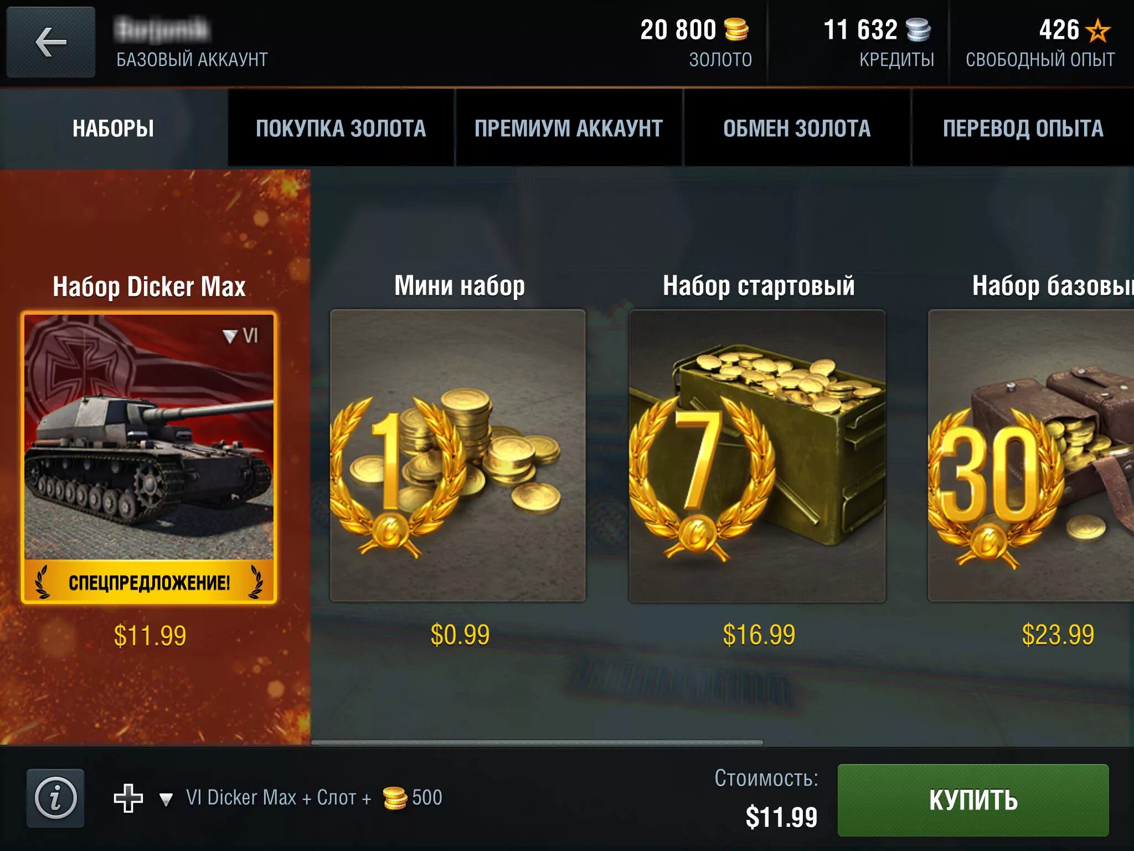The image size is (1134, 851).
Task: Click the tier VI triangle on the tank card
Action: pyautogui.click(x=230, y=336)
